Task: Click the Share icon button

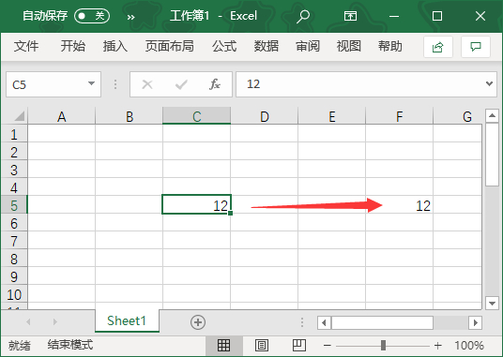Action: 438,47
